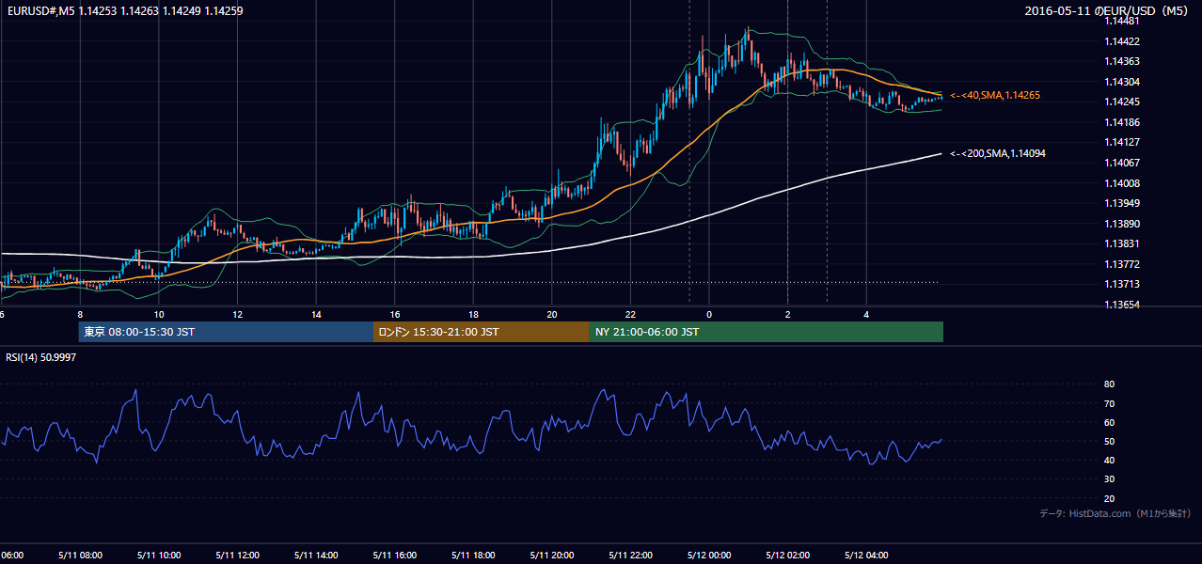Click price level 1.14186 on axis
This screenshot has width=1202, height=564.
pyautogui.click(x=1122, y=122)
